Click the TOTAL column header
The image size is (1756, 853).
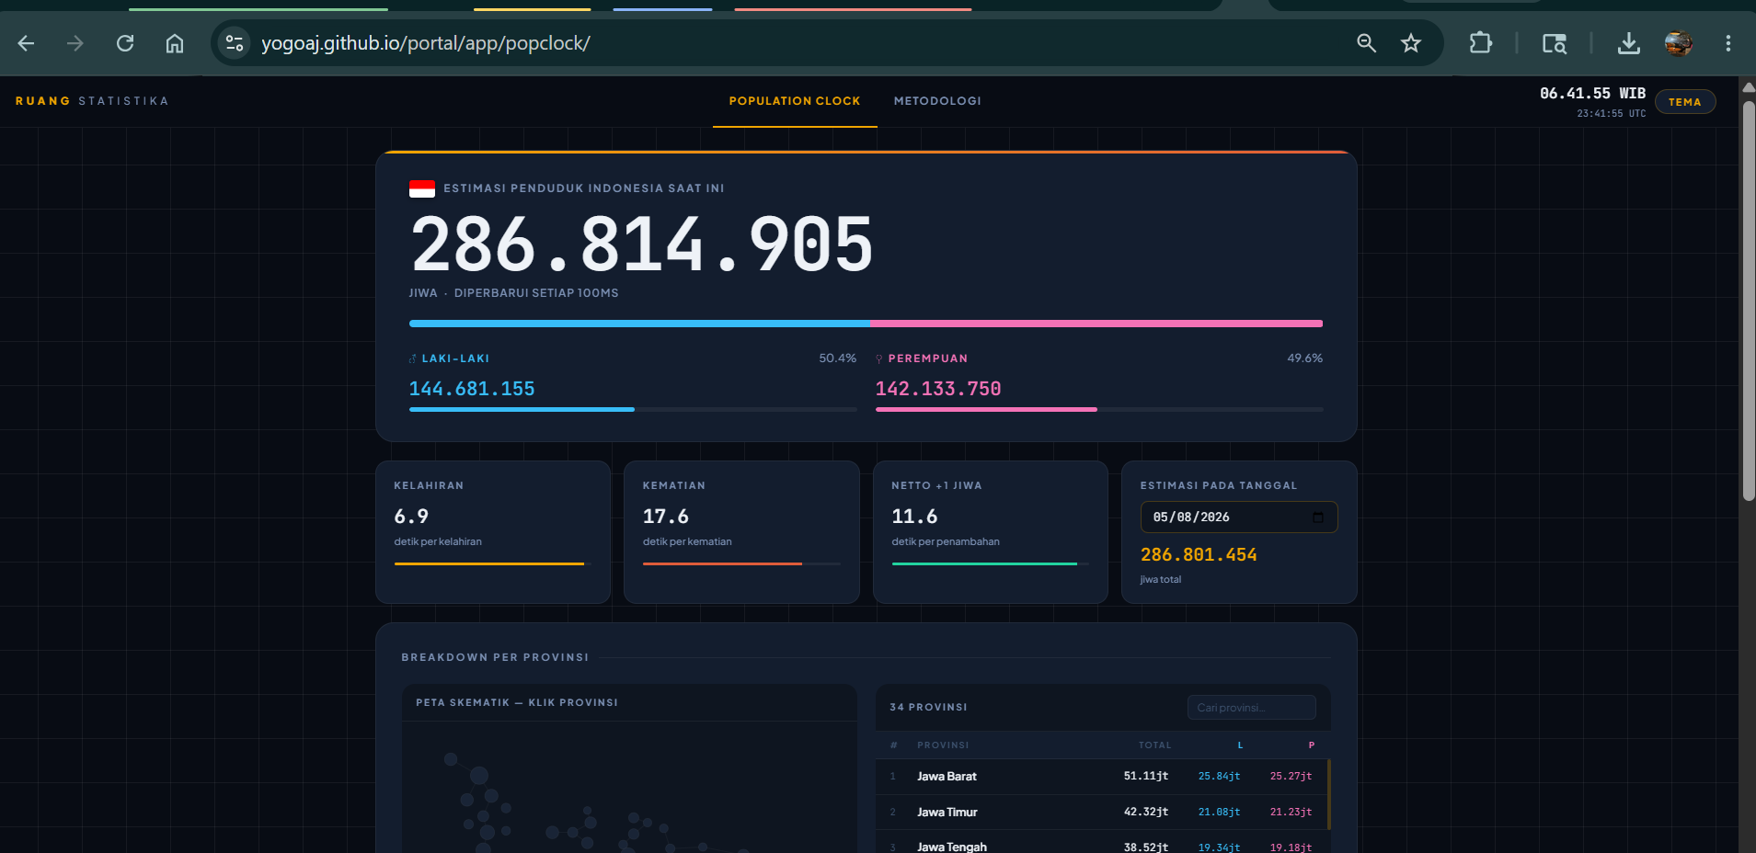[x=1154, y=745]
